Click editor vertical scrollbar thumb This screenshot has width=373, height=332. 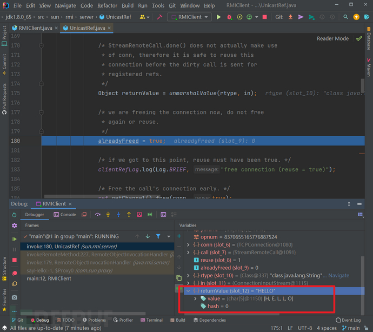click(x=363, y=85)
